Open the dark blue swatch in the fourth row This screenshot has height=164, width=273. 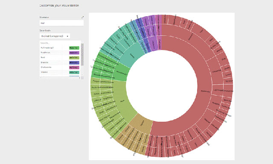[74, 62]
